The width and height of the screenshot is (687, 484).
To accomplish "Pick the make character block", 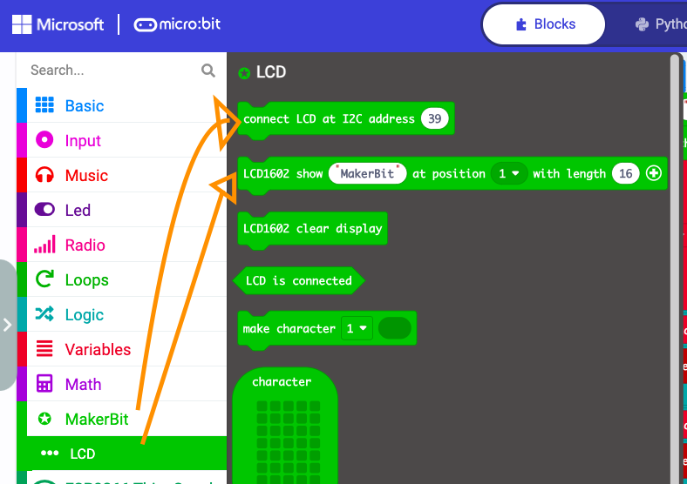I will [x=327, y=329].
